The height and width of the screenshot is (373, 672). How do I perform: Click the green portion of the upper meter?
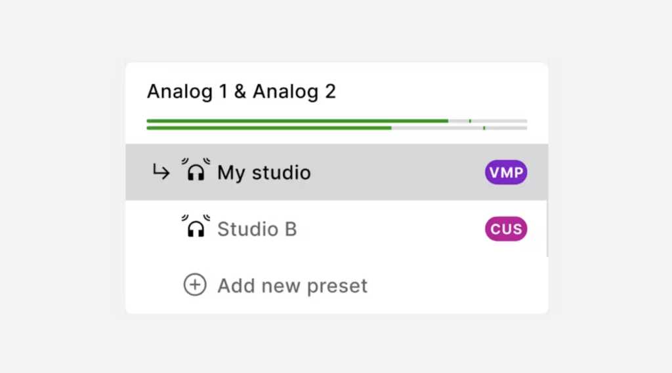pos(295,121)
